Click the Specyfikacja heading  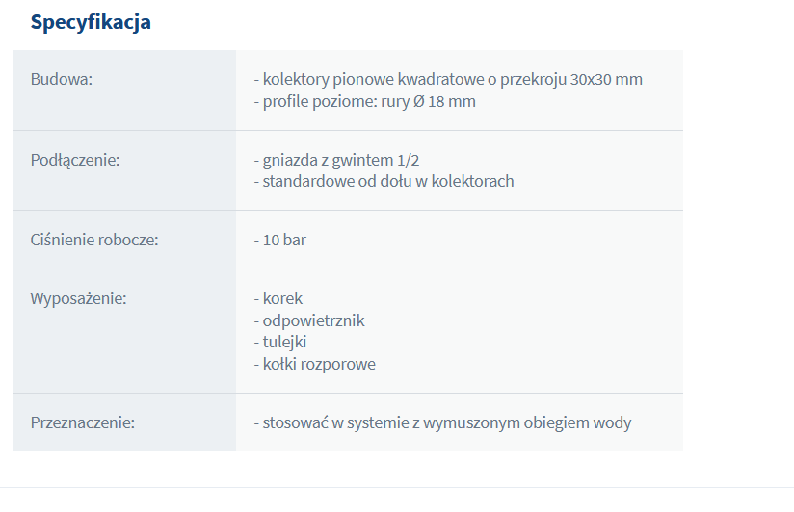pos(91,22)
